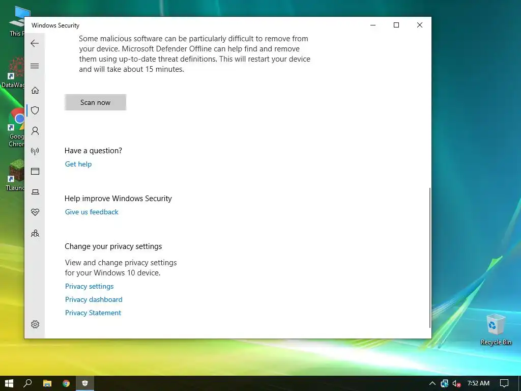Minimize the Windows Security window
The image size is (521, 391).
(373, 25)
